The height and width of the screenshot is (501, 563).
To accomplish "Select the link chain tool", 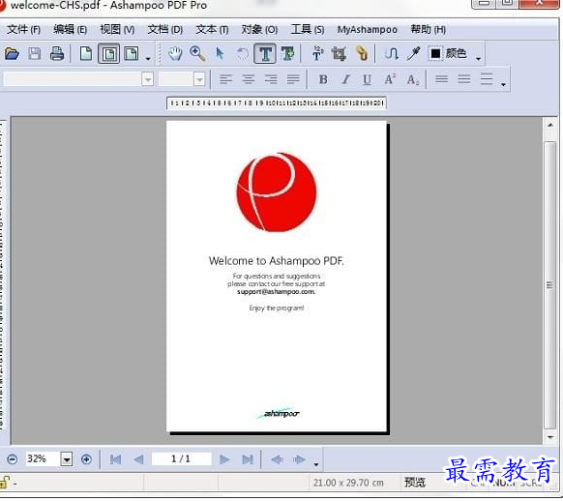I will [x=362, y=54].
